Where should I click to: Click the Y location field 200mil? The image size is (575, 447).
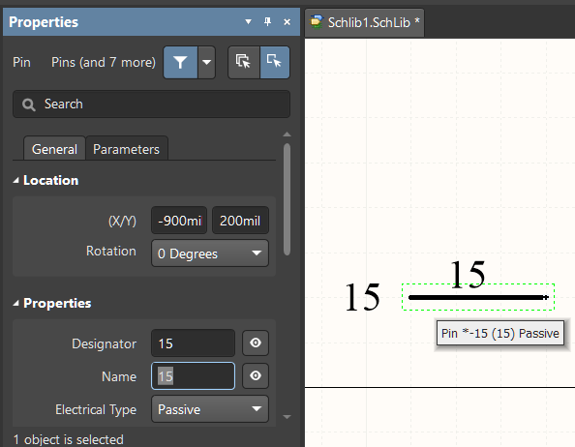(x=241, y=221)
